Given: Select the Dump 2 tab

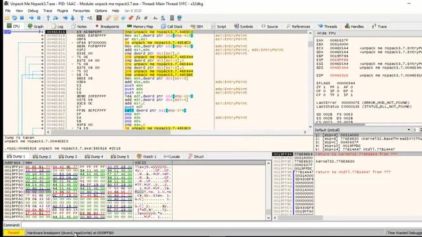Looking at the screenshot, I should click(42, 157).
